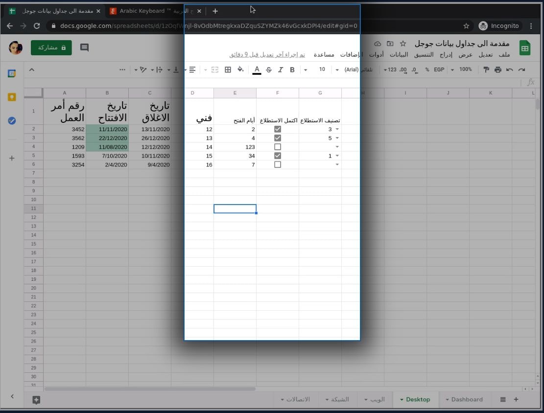Apply EGP currency format

tap(439, 69)
